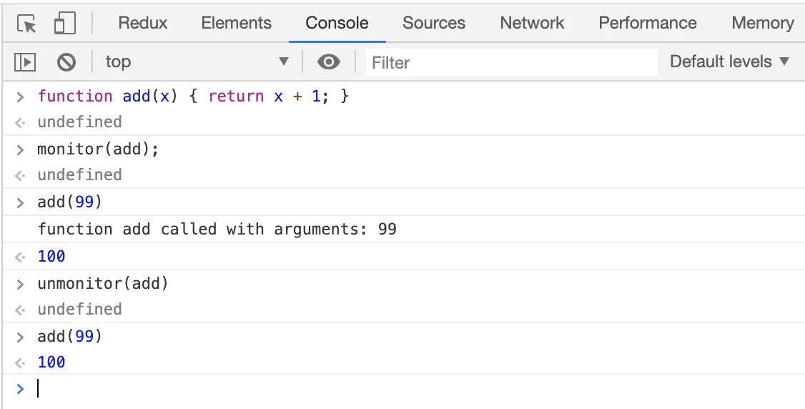Image resolution: width=805 pixels, height=409 pixels.
Task: Open the Memory tab
Action: tap(762, 23)
